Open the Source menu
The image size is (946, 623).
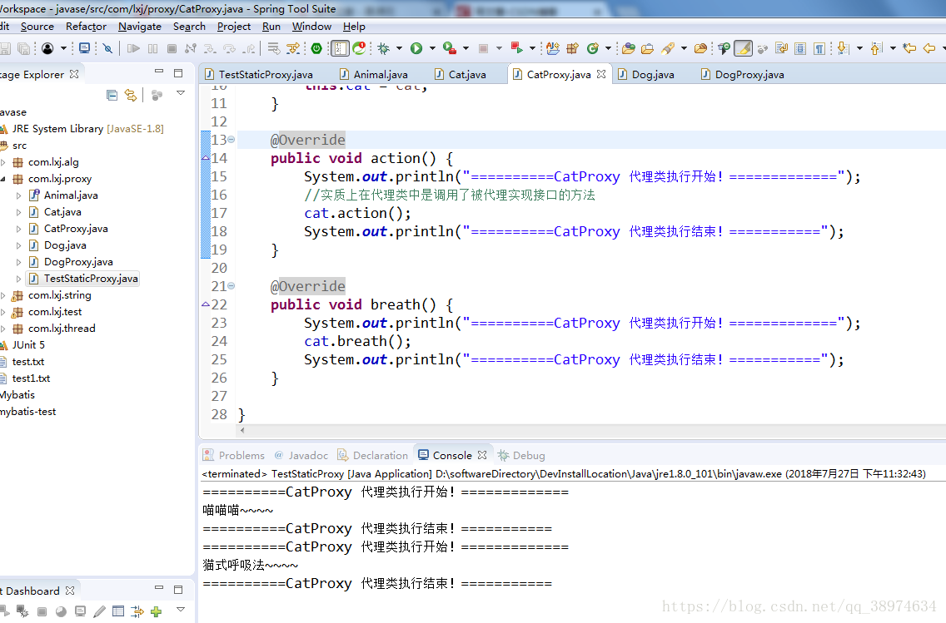coord(37,27)
